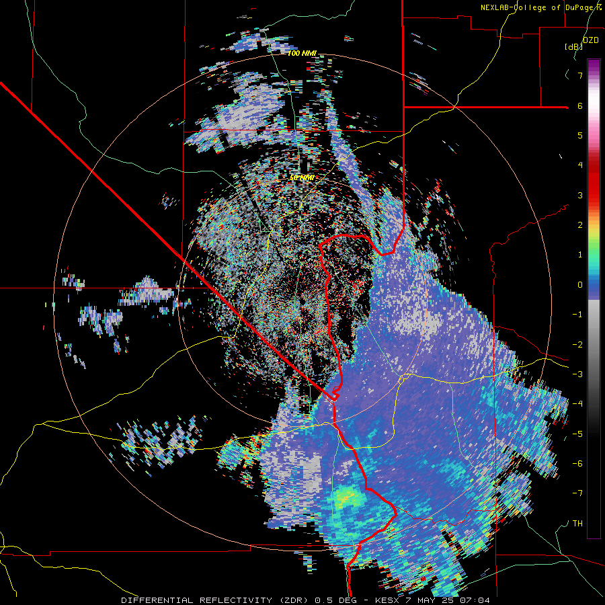Click the 7 value on the scale
Viewport: 605px width, 605px height.
(580, 75)
